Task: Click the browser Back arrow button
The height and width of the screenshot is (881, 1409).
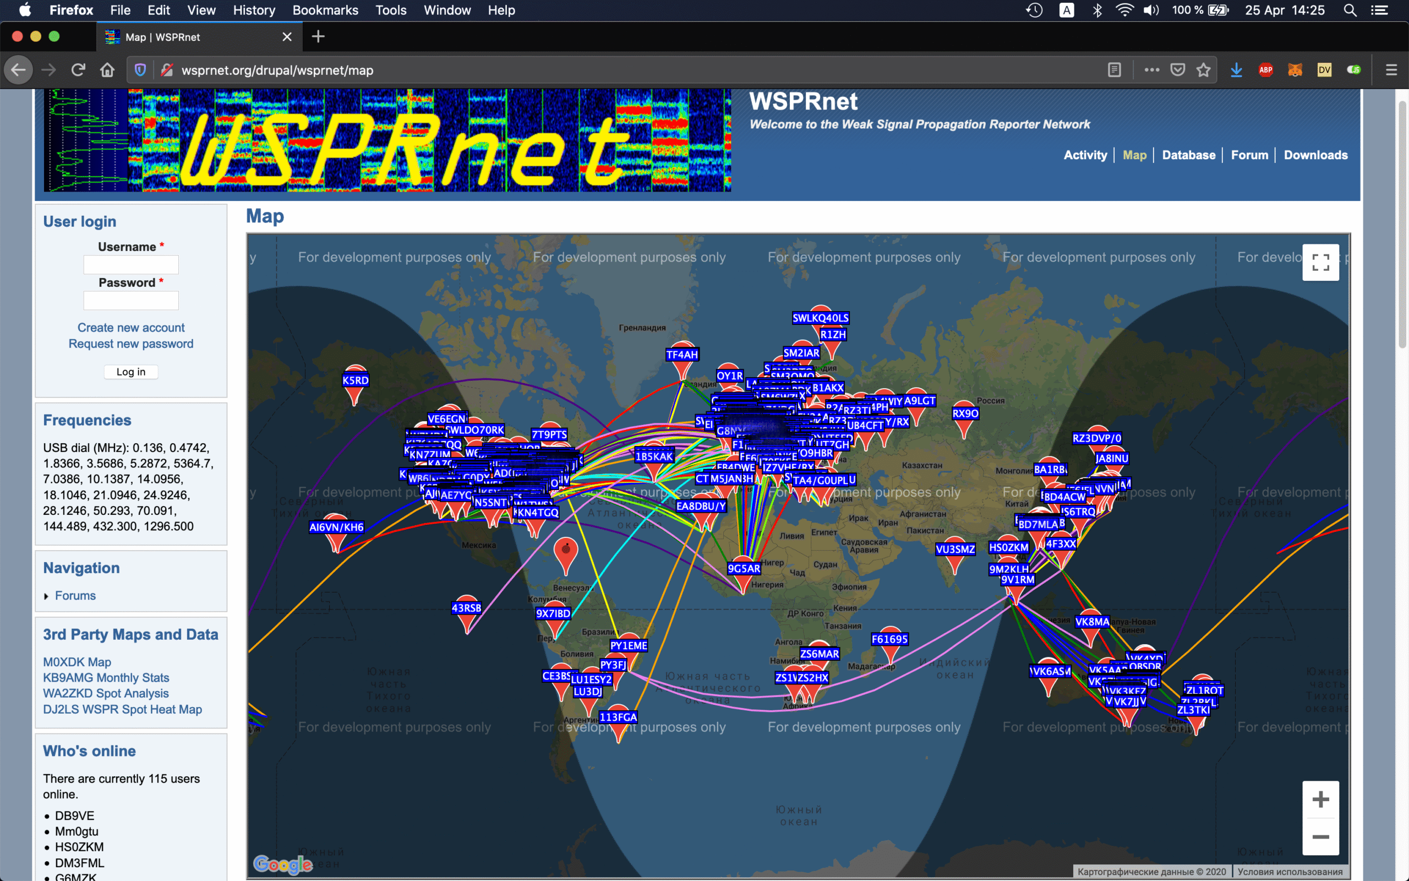Action: tap(19, 70)
